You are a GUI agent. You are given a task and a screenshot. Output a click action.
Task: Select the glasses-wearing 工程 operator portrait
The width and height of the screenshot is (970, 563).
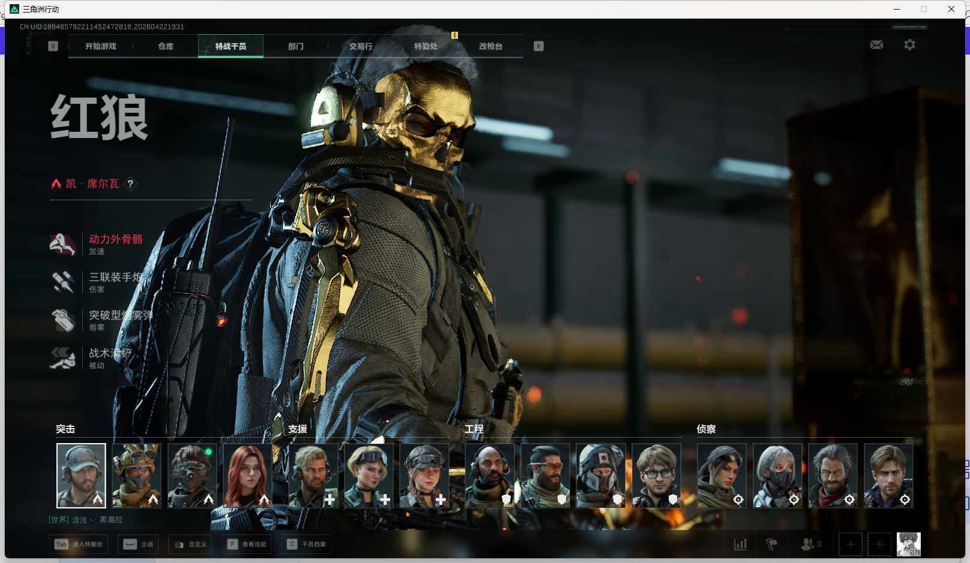(656, 475)
